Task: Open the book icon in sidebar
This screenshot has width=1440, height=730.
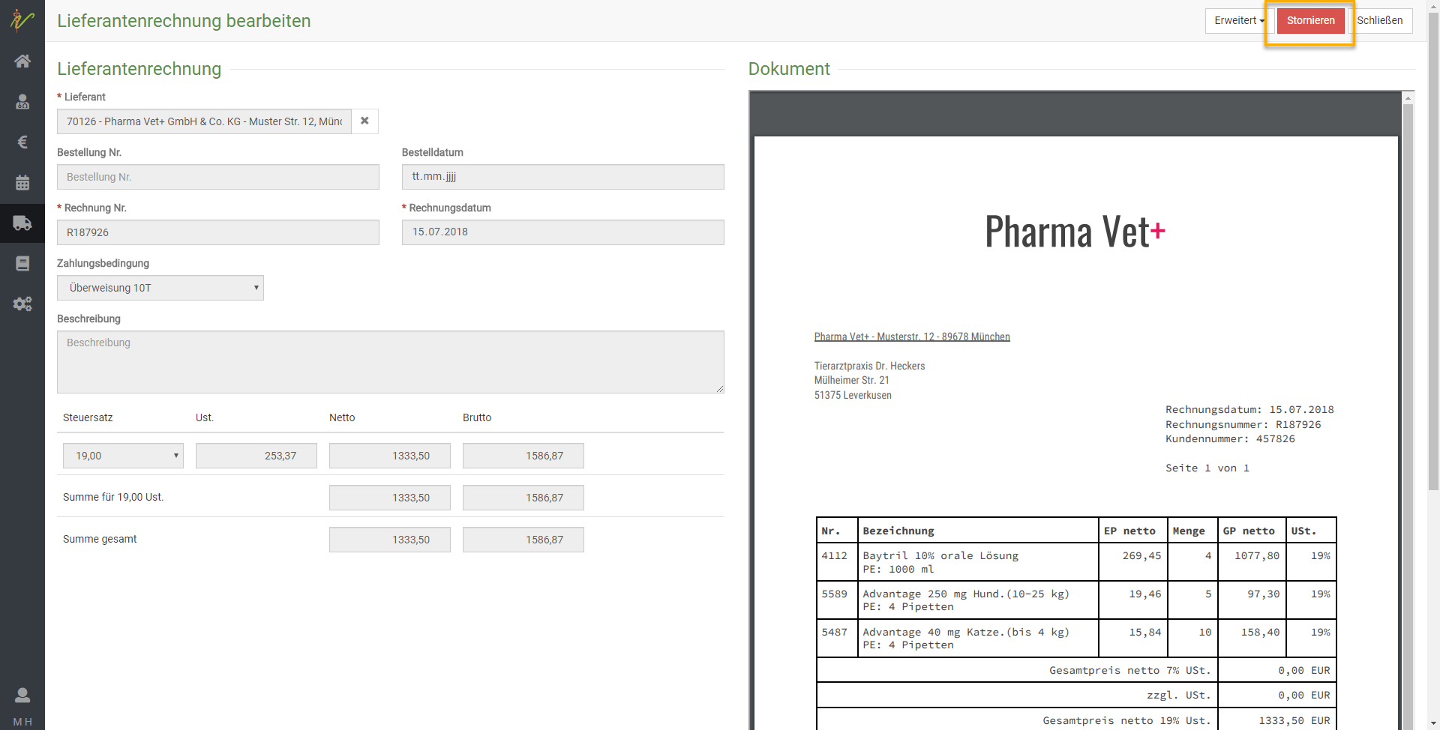Action: (22, 264)
